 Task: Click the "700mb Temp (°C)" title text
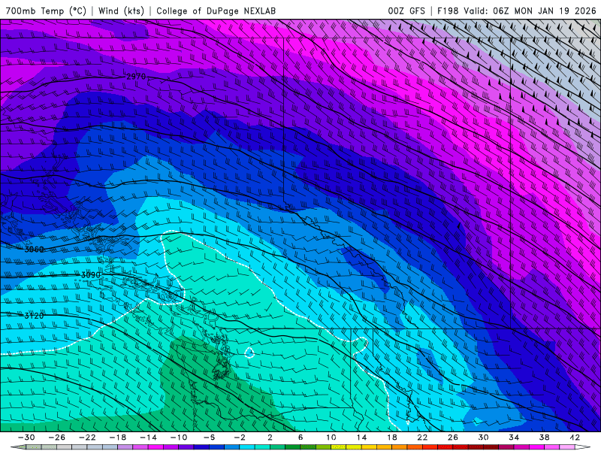coord(46,11)
